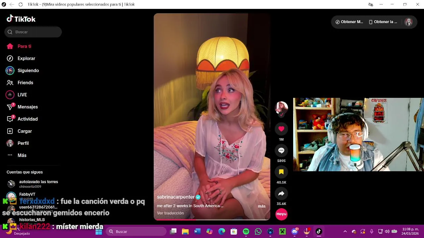The width and height of the screenshot is (424, 238).
Task: Open sabrinacarpenter username link
Action: [x=176, y=197]
